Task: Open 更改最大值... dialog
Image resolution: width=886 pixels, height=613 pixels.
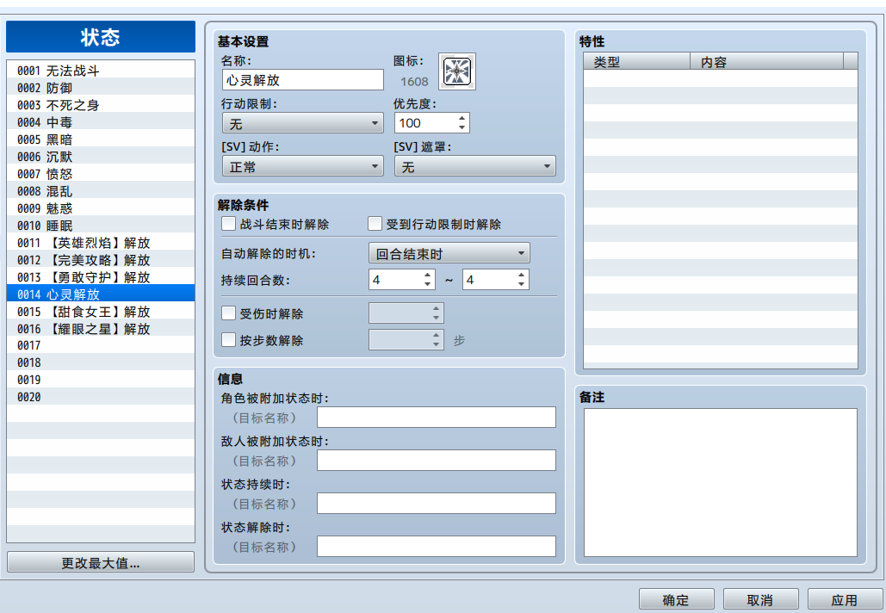Action: (101, 563)
